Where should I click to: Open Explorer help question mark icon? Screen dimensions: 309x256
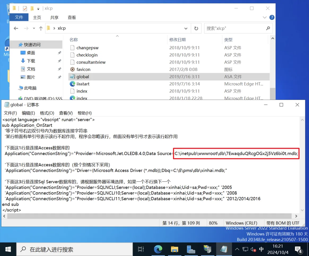click(x=272, y=17)
